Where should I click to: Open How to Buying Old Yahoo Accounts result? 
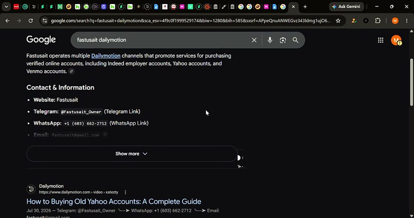[114, 201]
